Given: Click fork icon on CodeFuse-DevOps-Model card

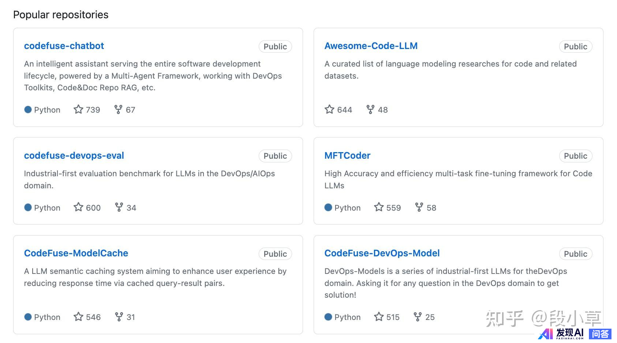Looking at the screenshot, I should pos(418,317).
